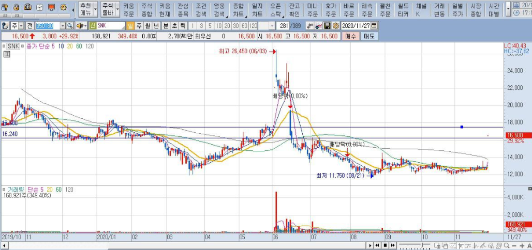
Task: Open the stock code 950180 dropdown arrow
Action: [63, 26]
